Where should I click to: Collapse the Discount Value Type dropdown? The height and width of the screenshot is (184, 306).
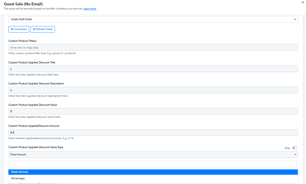tap(153, 155)
